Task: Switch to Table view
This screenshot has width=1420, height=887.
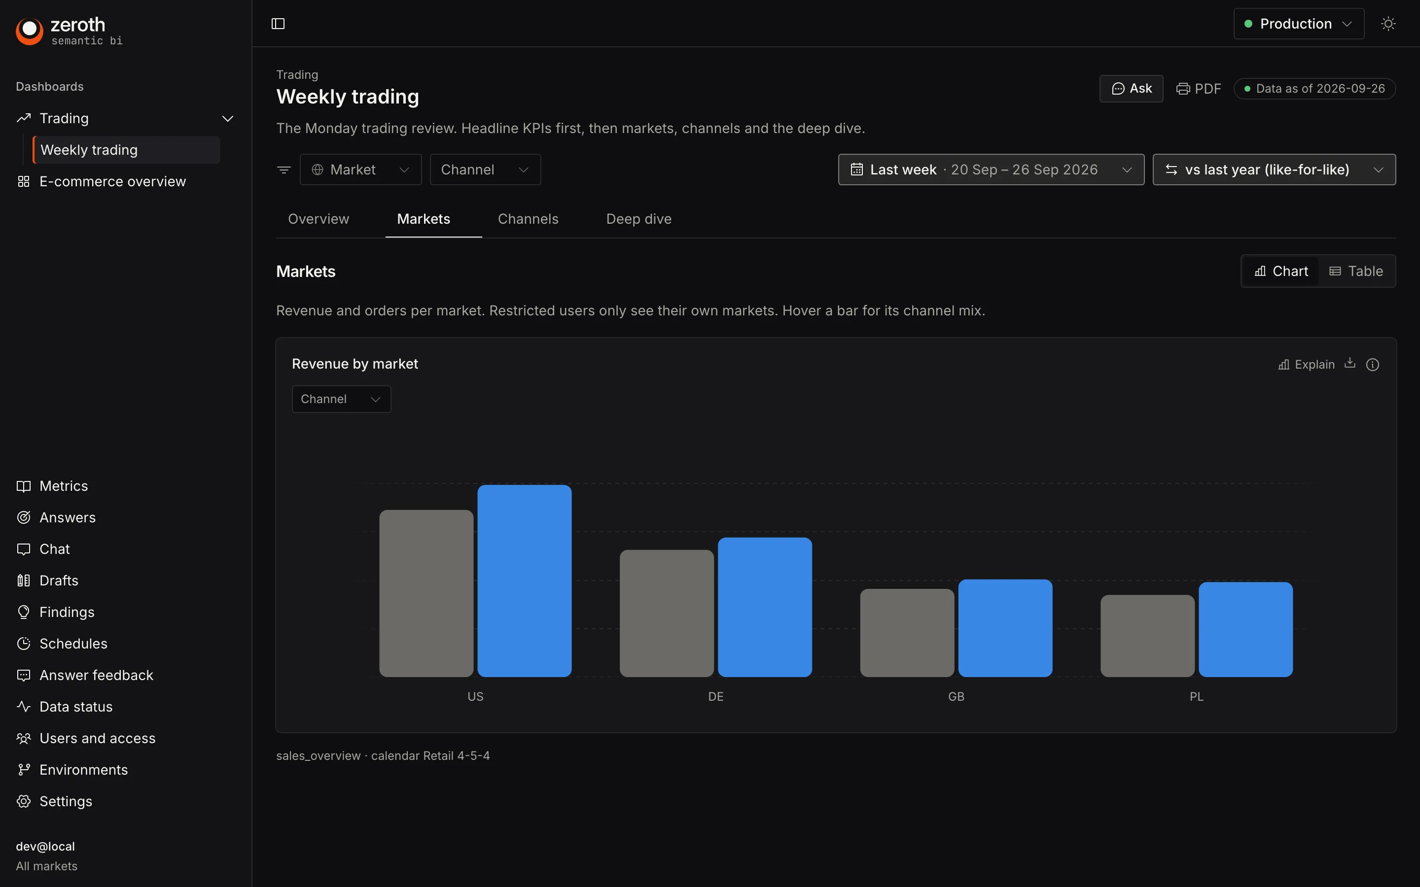Action: coord(1356,271)
